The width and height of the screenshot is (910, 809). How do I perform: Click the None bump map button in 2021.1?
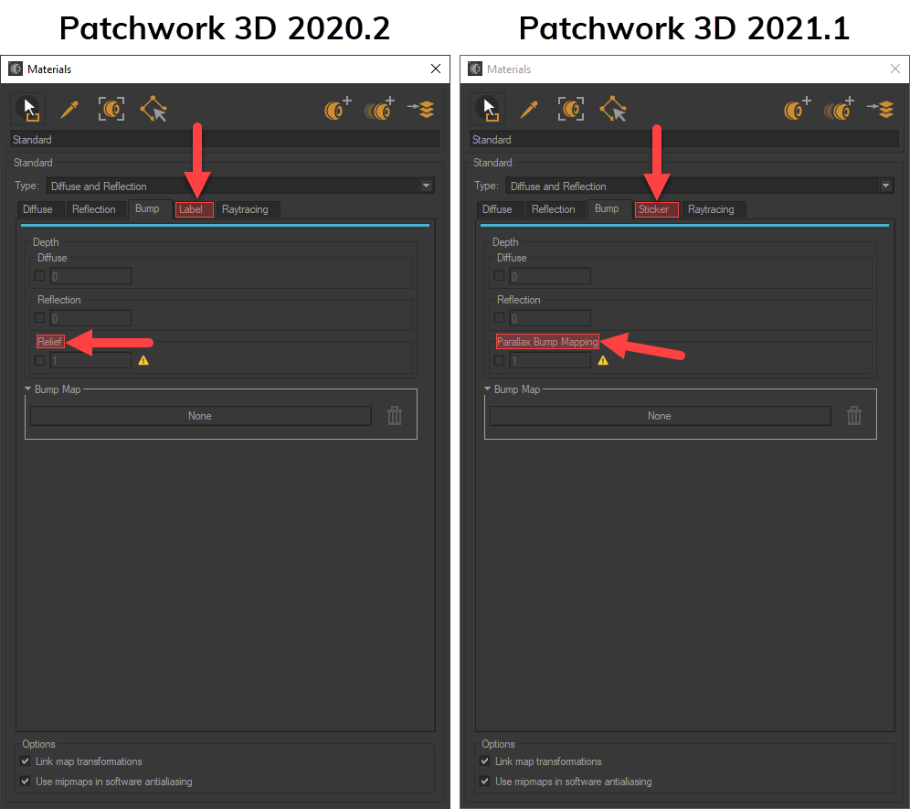coord(661,416)
